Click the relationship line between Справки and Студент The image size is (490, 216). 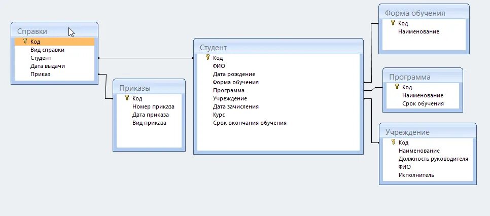pos(146,58)
